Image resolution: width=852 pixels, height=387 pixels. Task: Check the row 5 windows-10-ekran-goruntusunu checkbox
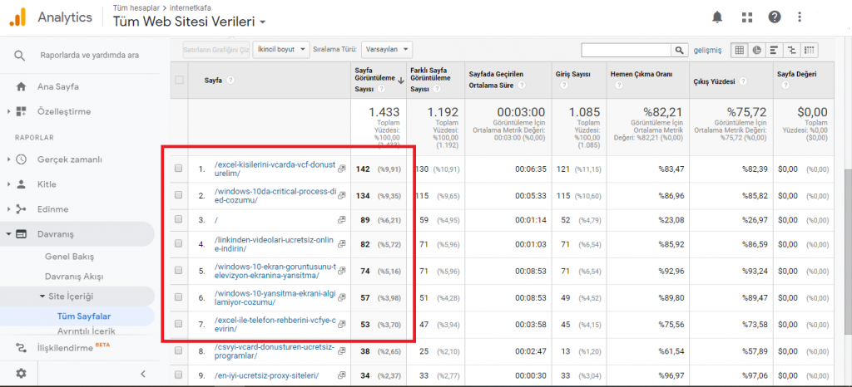click(x=178, y=270)
